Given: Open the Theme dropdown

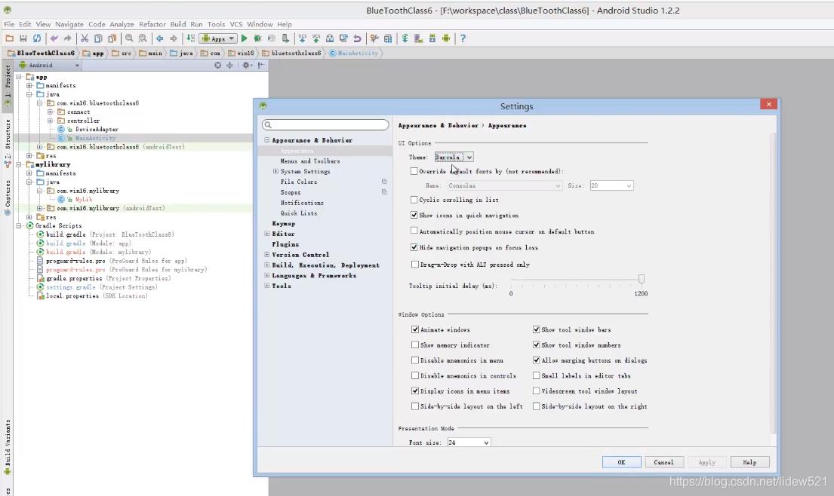Looking at the screenshot, I should click(x=454, y=157).
